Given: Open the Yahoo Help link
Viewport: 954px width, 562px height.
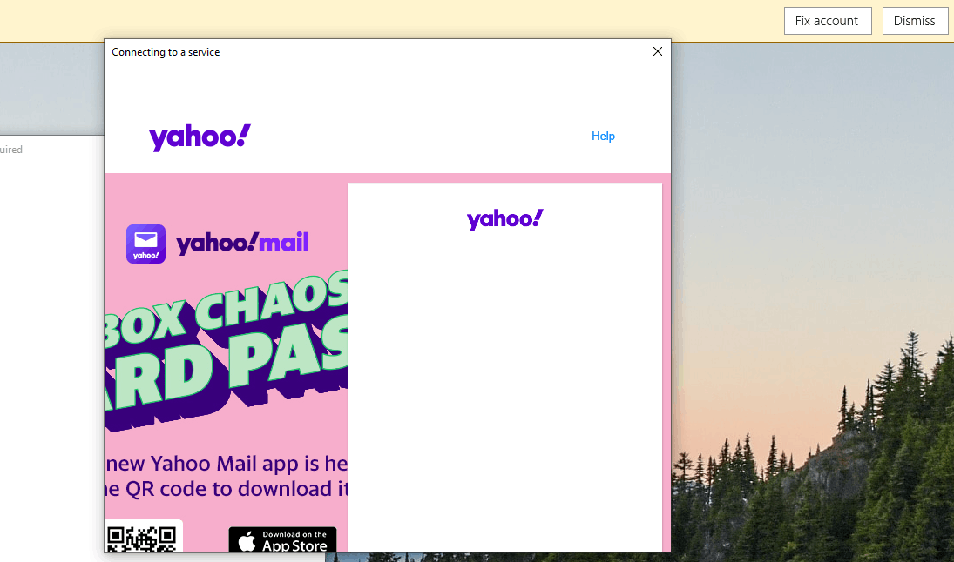Looking at the screenshot, I should 603,136.
